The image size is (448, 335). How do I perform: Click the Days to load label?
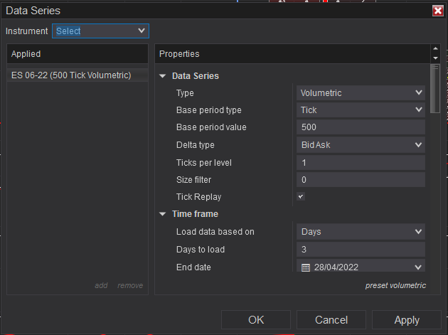pyautogui.click(x=201, y=249)
